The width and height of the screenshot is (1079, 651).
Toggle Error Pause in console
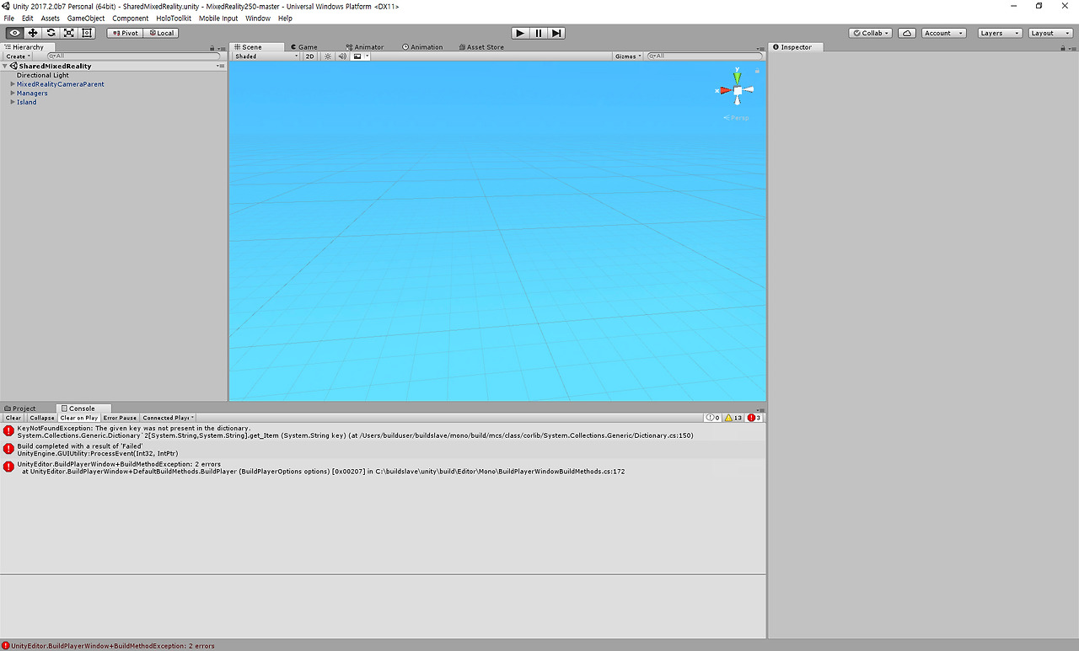120,418
